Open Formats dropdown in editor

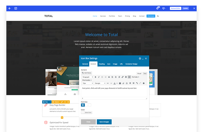click(136, 77)
